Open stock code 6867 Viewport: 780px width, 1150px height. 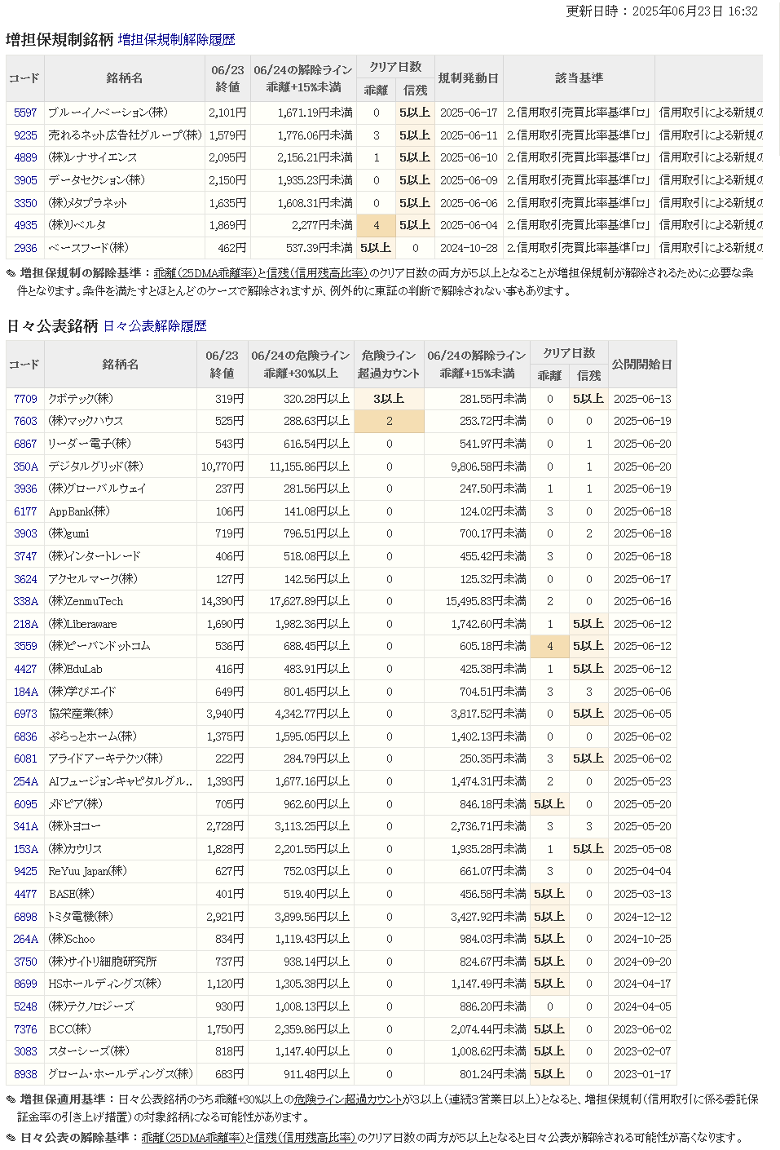pyautogui.click(x=25, y=444)
